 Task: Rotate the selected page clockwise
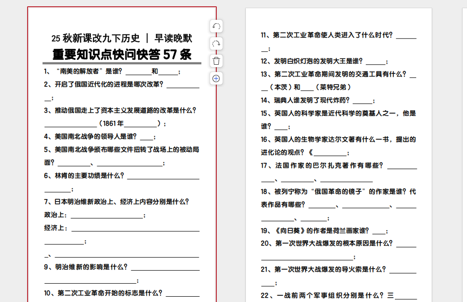(216, 43)
